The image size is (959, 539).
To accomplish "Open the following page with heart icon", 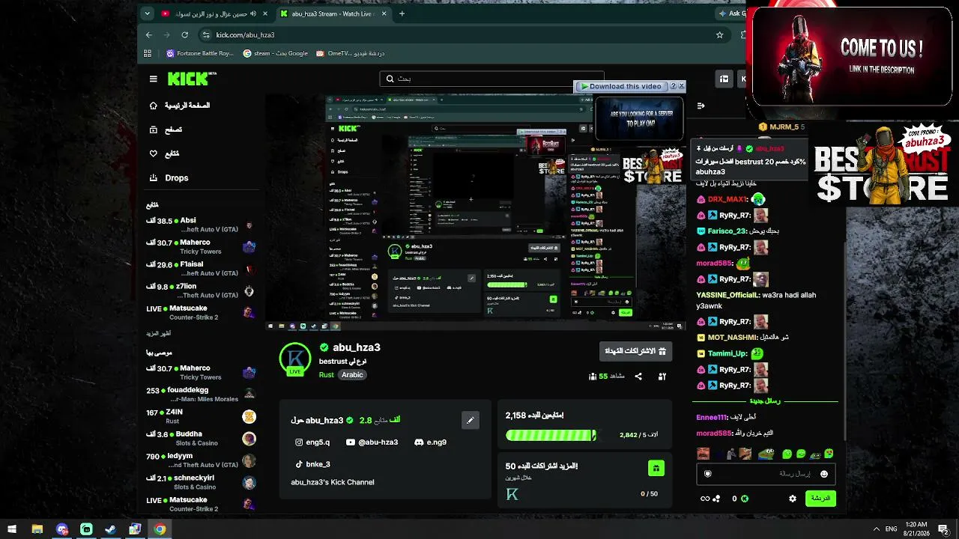I will (164, 153).
